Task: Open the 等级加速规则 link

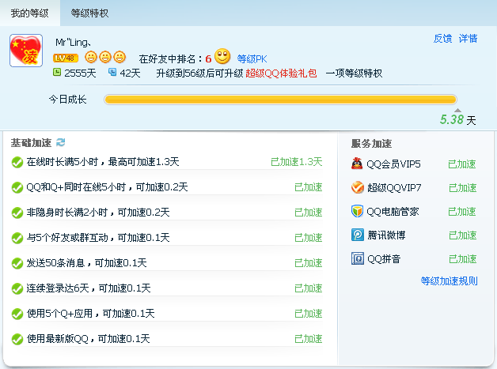Action: pyautogui.click(x=449, y=281)
